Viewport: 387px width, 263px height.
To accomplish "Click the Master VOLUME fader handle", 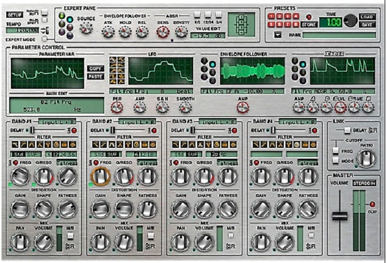I will 339,215.
